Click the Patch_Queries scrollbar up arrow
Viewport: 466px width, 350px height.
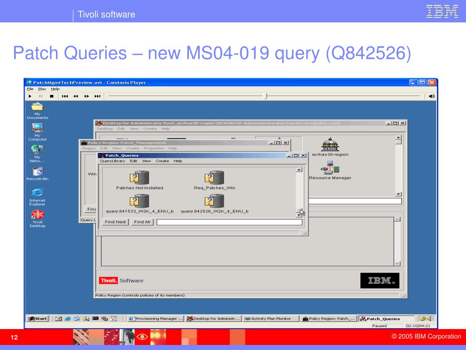(299, 170)
